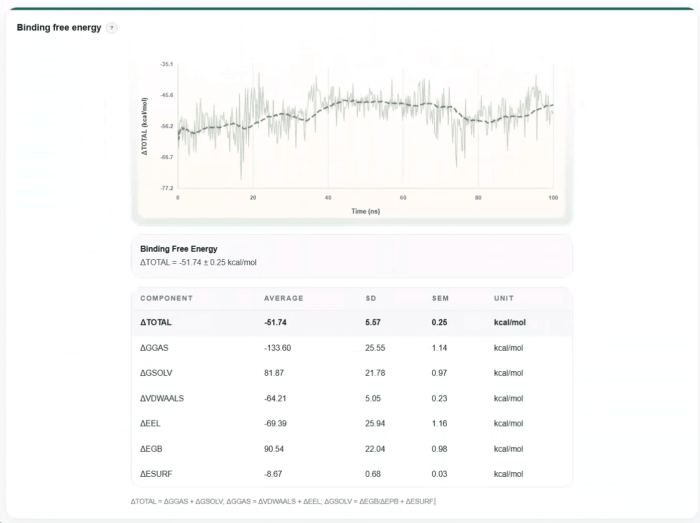The width and height of the screenshot is (700, 523).
Task: Click the ΔTOTAL SD value 5.57
Action: coord(373,323)
